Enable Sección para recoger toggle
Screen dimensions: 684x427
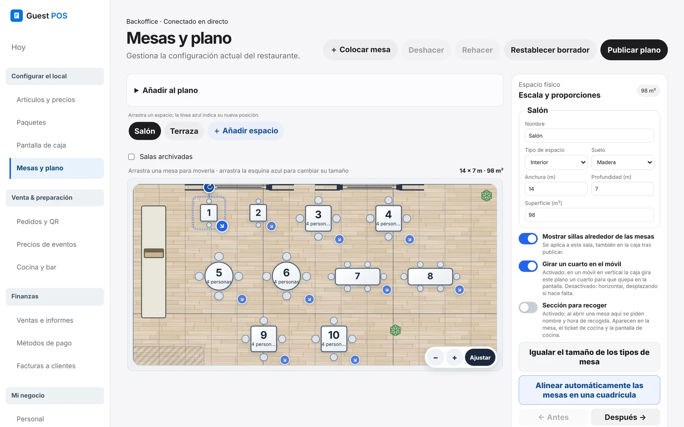tap(528, 307)
